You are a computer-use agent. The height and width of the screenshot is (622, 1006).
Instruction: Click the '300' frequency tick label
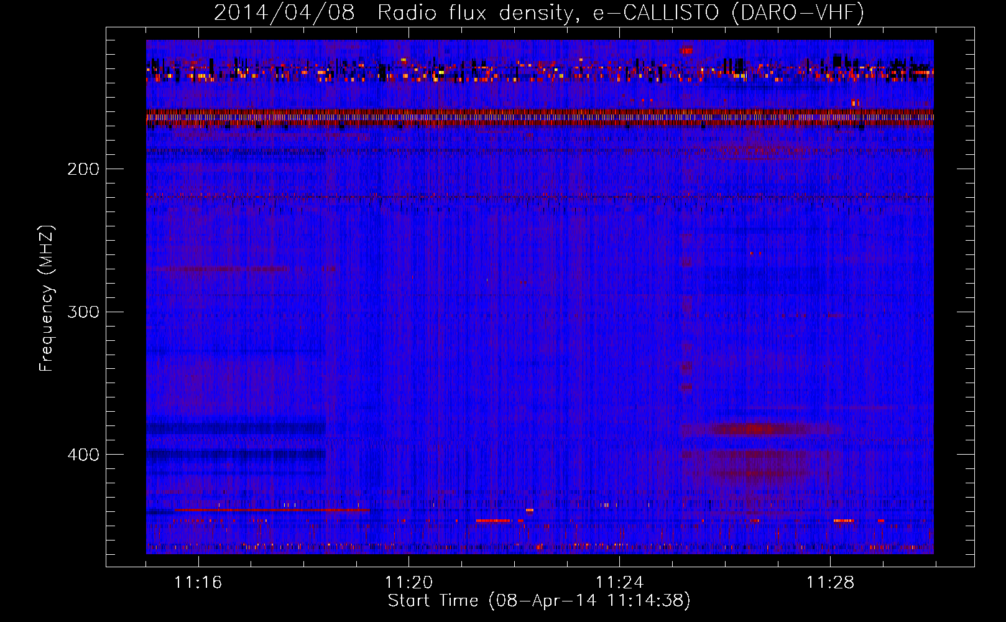(x=83, y=312)
